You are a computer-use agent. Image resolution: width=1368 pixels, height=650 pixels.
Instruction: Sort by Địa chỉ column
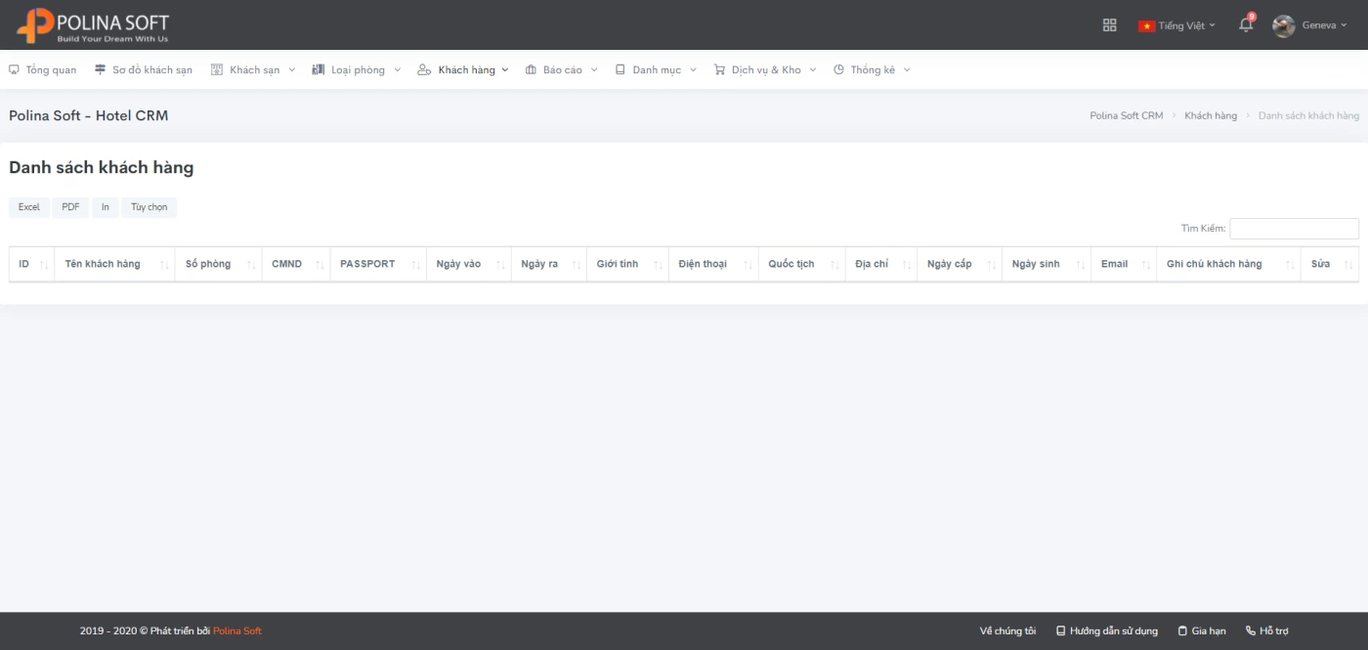tap(881, 264)
